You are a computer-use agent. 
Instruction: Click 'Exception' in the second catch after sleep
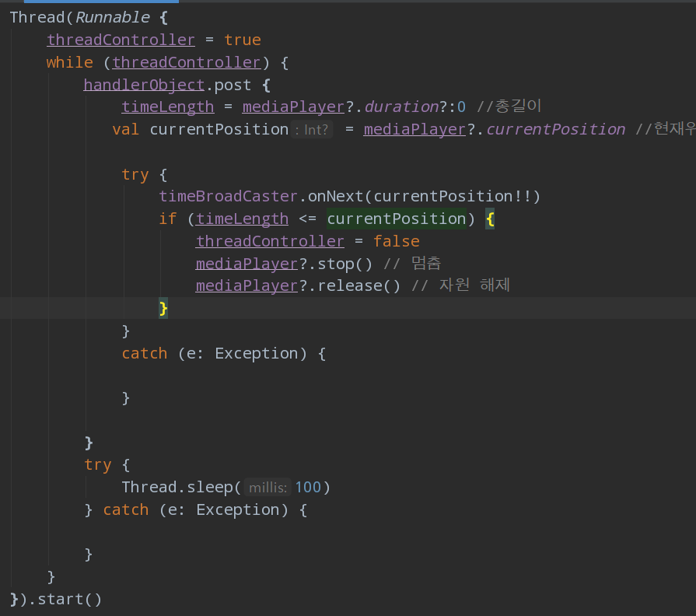(238, 510)
